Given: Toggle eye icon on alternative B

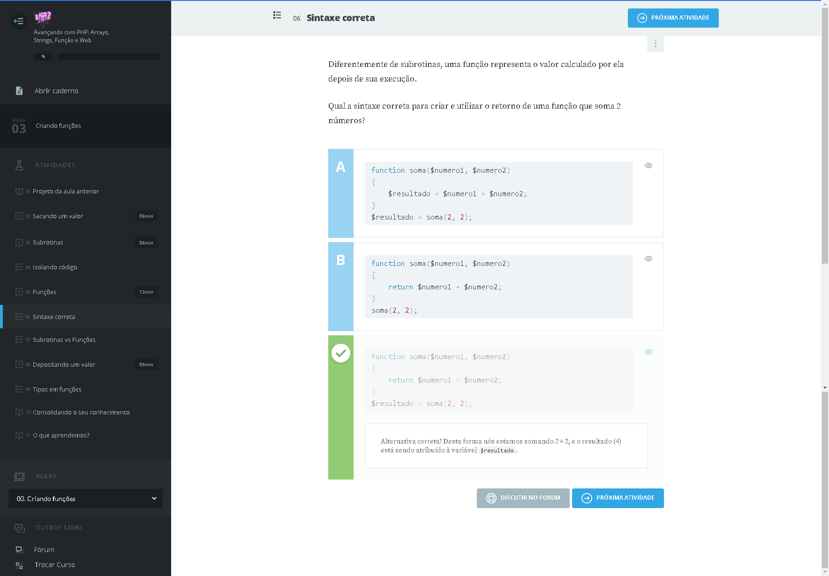Looking at the screenshot, I should [x=648, y=258].
